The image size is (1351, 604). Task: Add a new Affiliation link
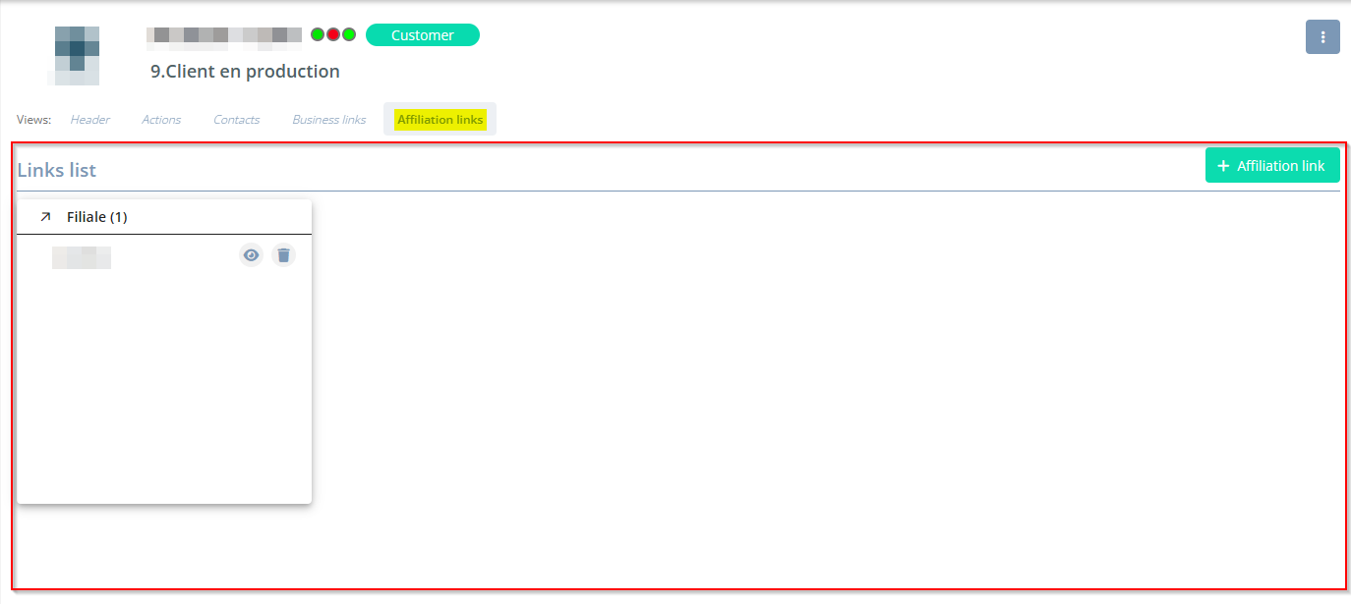point(1271,166)
